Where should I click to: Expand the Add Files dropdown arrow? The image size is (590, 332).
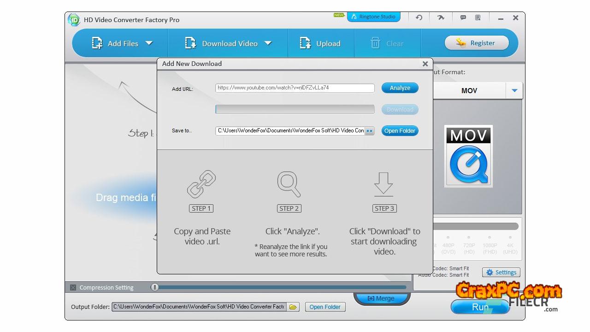(x=149, y=43)
